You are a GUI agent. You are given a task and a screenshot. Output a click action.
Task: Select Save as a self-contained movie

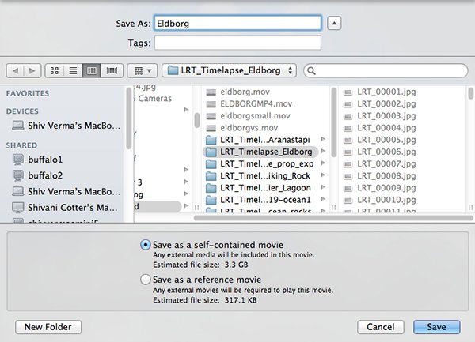145,245
